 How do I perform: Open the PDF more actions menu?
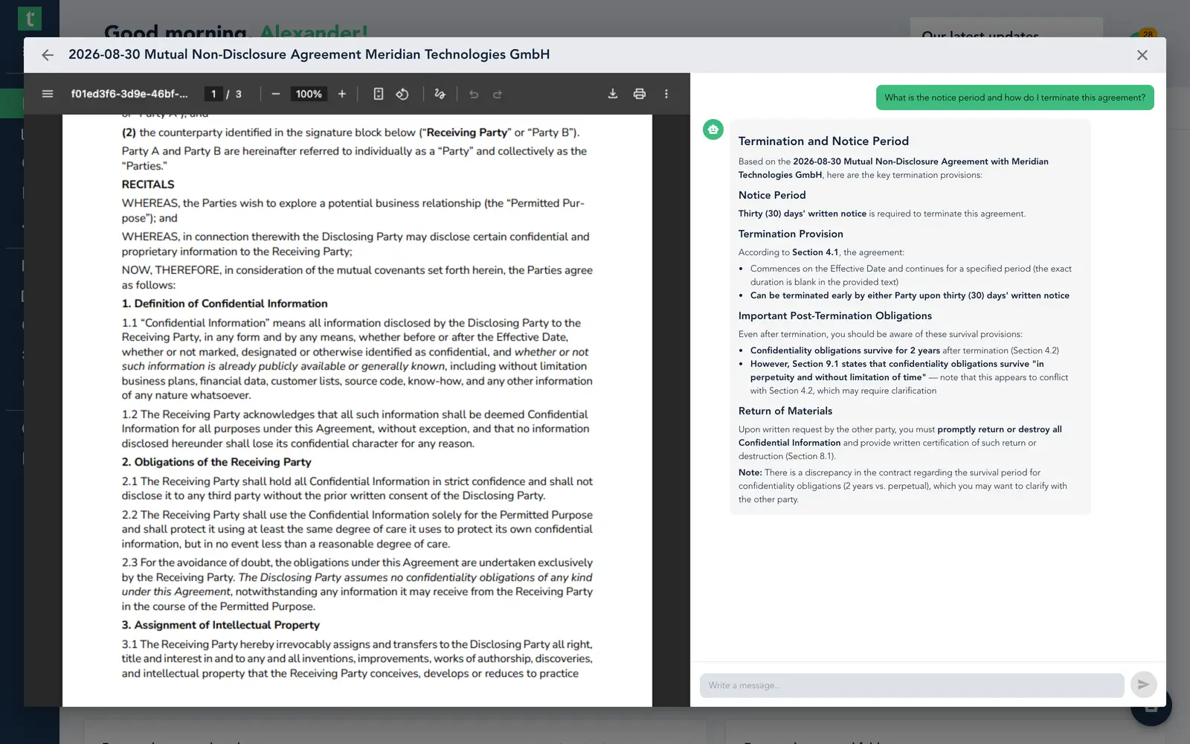pyautogui.click(x=666, y=94)
